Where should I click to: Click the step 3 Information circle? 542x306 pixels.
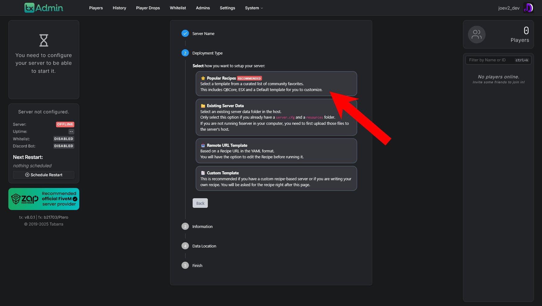185,226
